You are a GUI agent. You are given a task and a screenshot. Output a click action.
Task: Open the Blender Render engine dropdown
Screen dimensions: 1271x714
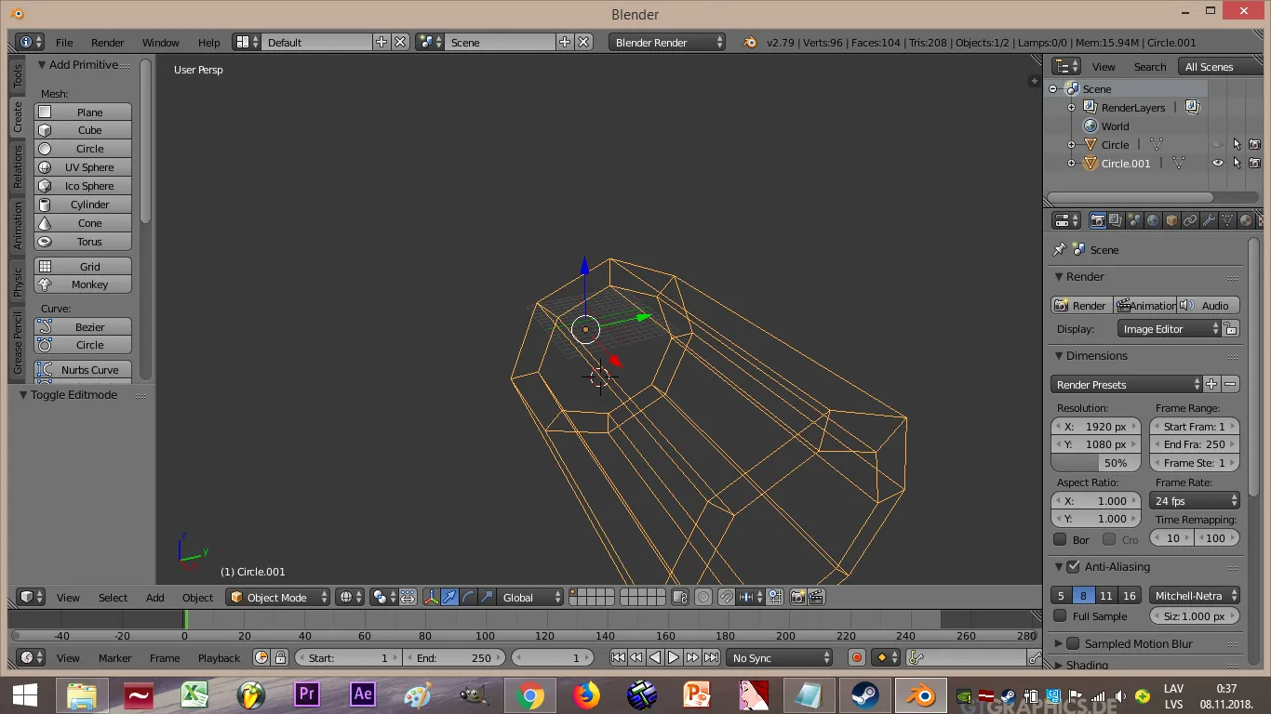click(667, 42)
